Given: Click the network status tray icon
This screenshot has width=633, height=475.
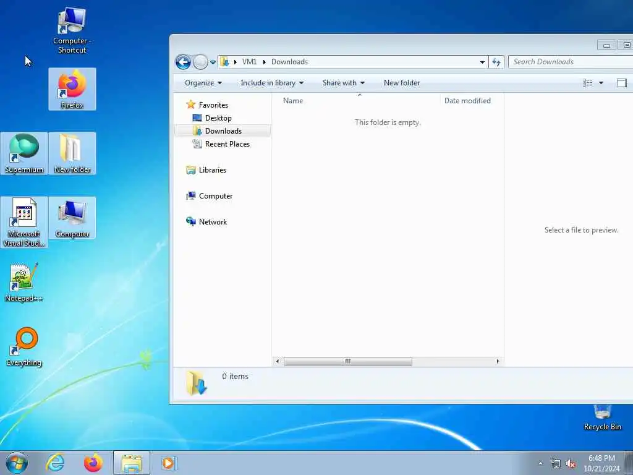Looking at the screenshot, I should pos(556,464).
